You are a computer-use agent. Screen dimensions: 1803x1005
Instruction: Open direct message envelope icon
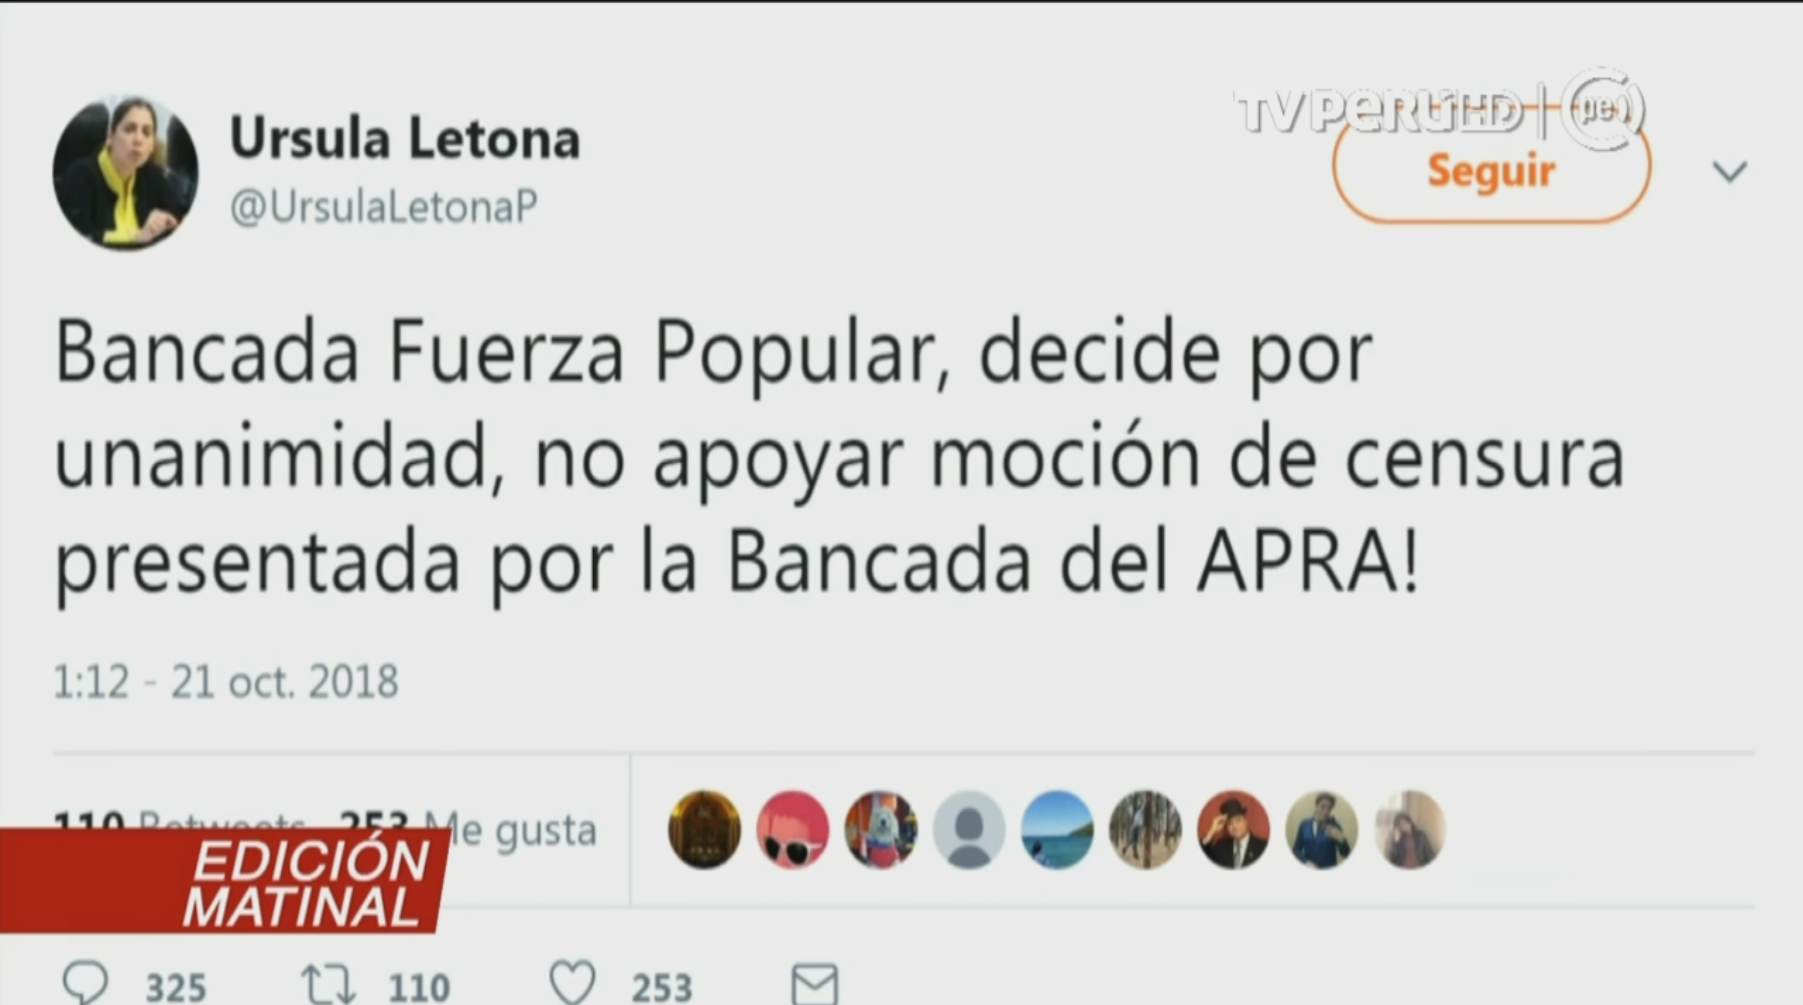click(815, 985)
